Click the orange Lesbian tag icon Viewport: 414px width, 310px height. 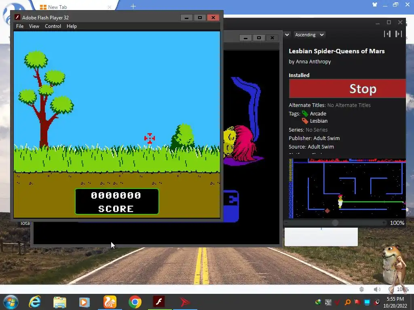point(305,121)
